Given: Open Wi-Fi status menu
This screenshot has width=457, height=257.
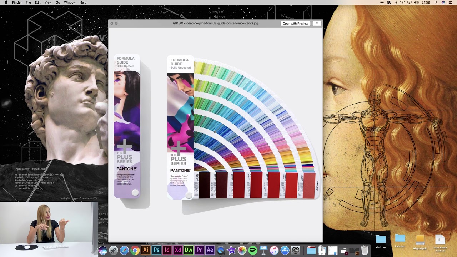Looking at the screenshot, I should pos(402,2).
